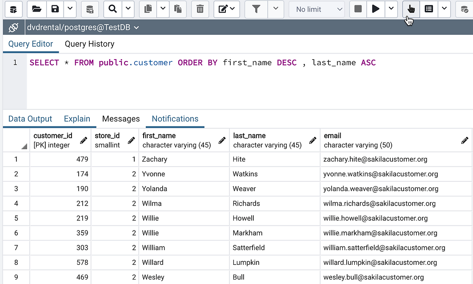
Task: Click the trash delete icon
Action: (200, 9)
